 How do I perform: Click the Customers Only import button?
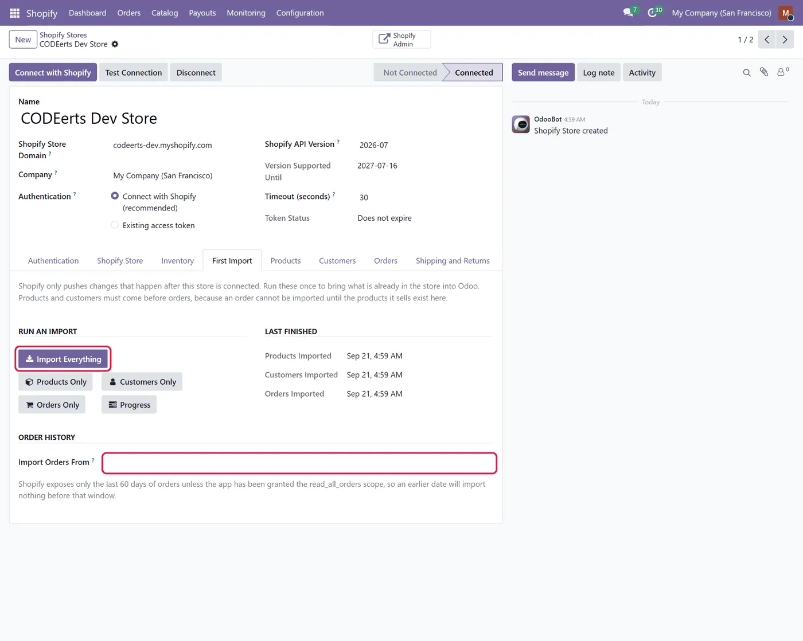tap(142, 382)
